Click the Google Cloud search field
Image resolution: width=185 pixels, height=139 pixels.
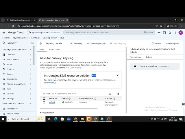point(104,33)
